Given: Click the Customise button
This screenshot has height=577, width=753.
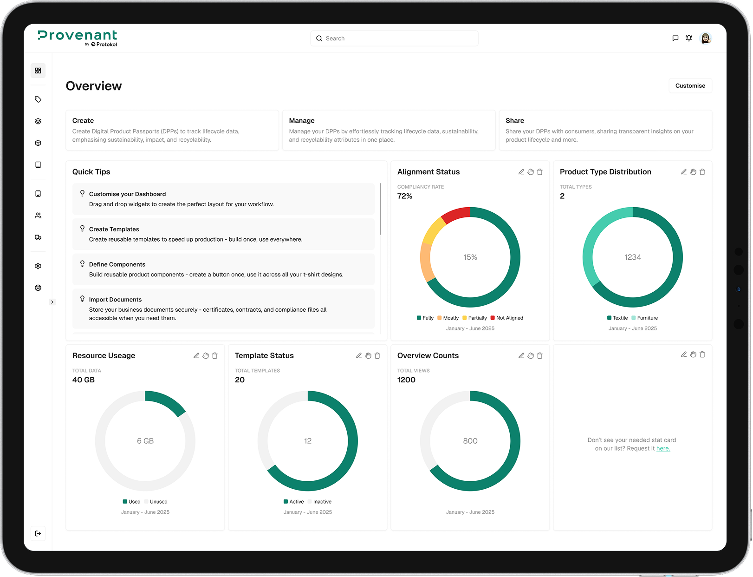Looking at the screenshot, I should [x=690, y=85].
